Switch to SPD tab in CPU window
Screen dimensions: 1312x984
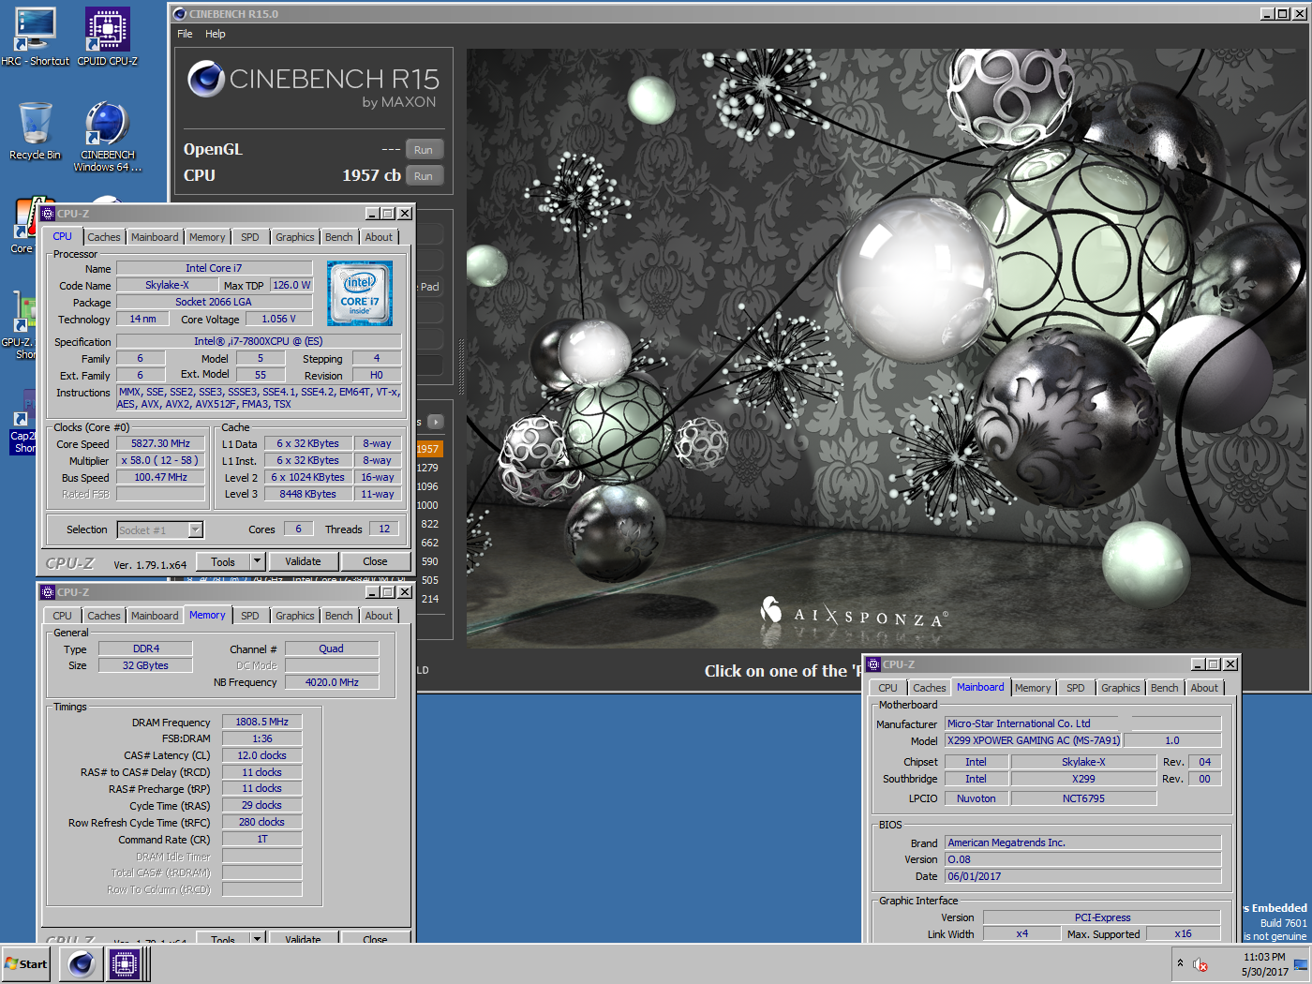[x=250, y=237]
